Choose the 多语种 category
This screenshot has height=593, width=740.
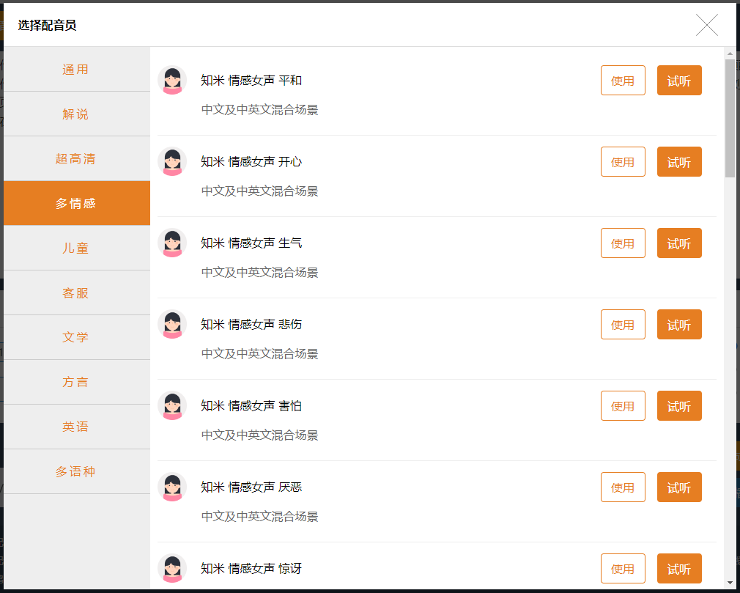tap(77, 471)
